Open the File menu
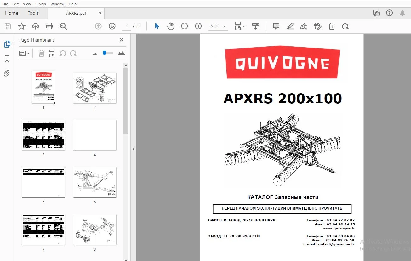Screen dimensions: 411x261 point(5,4)
